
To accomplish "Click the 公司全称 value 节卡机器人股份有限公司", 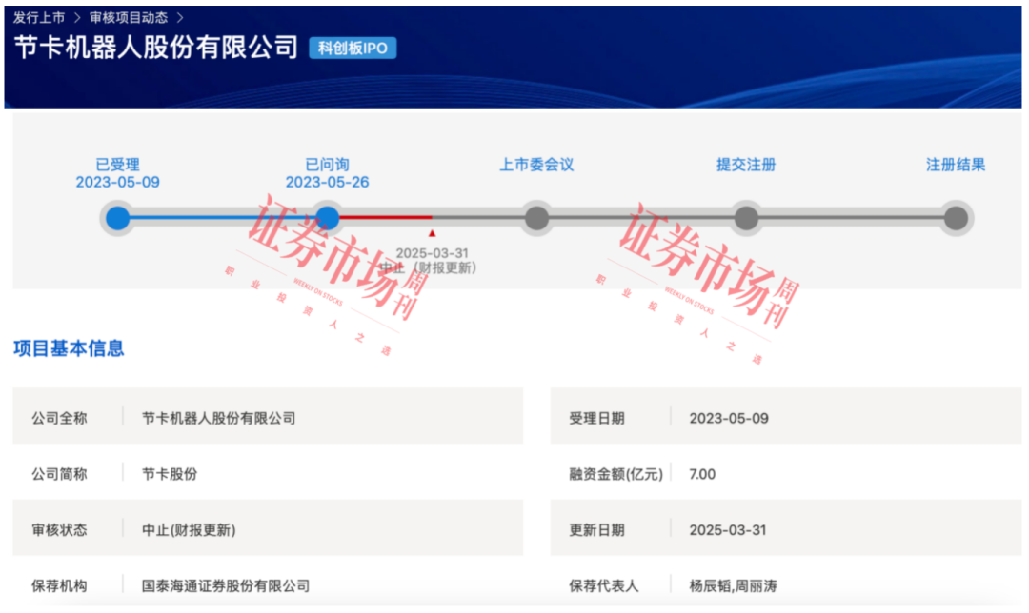I will click(218, 418).
